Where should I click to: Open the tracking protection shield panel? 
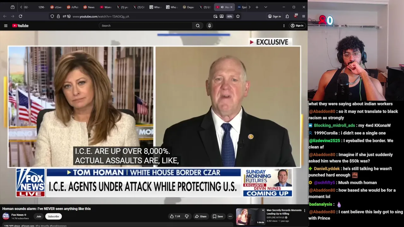[52, 16]
